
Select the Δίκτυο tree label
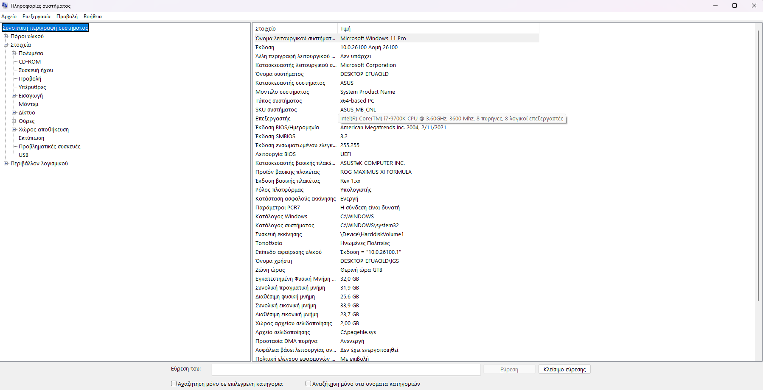coord(27,113)
